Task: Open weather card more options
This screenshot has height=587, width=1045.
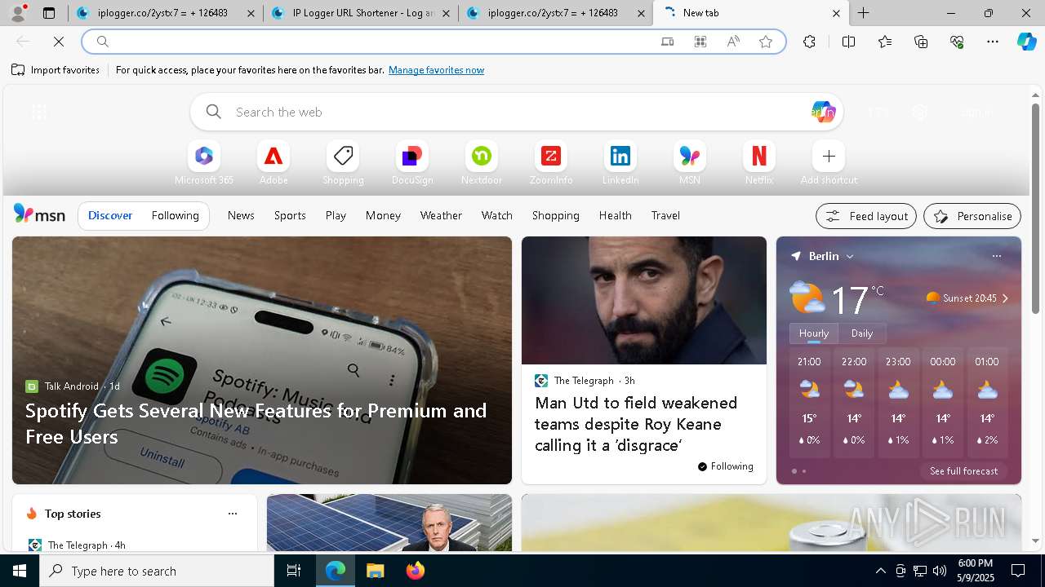Action: click(x=996, y=256)
